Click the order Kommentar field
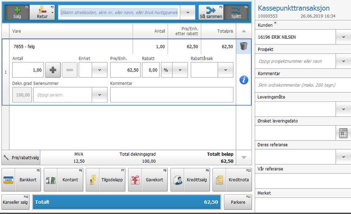 click(x=303, y=85)
